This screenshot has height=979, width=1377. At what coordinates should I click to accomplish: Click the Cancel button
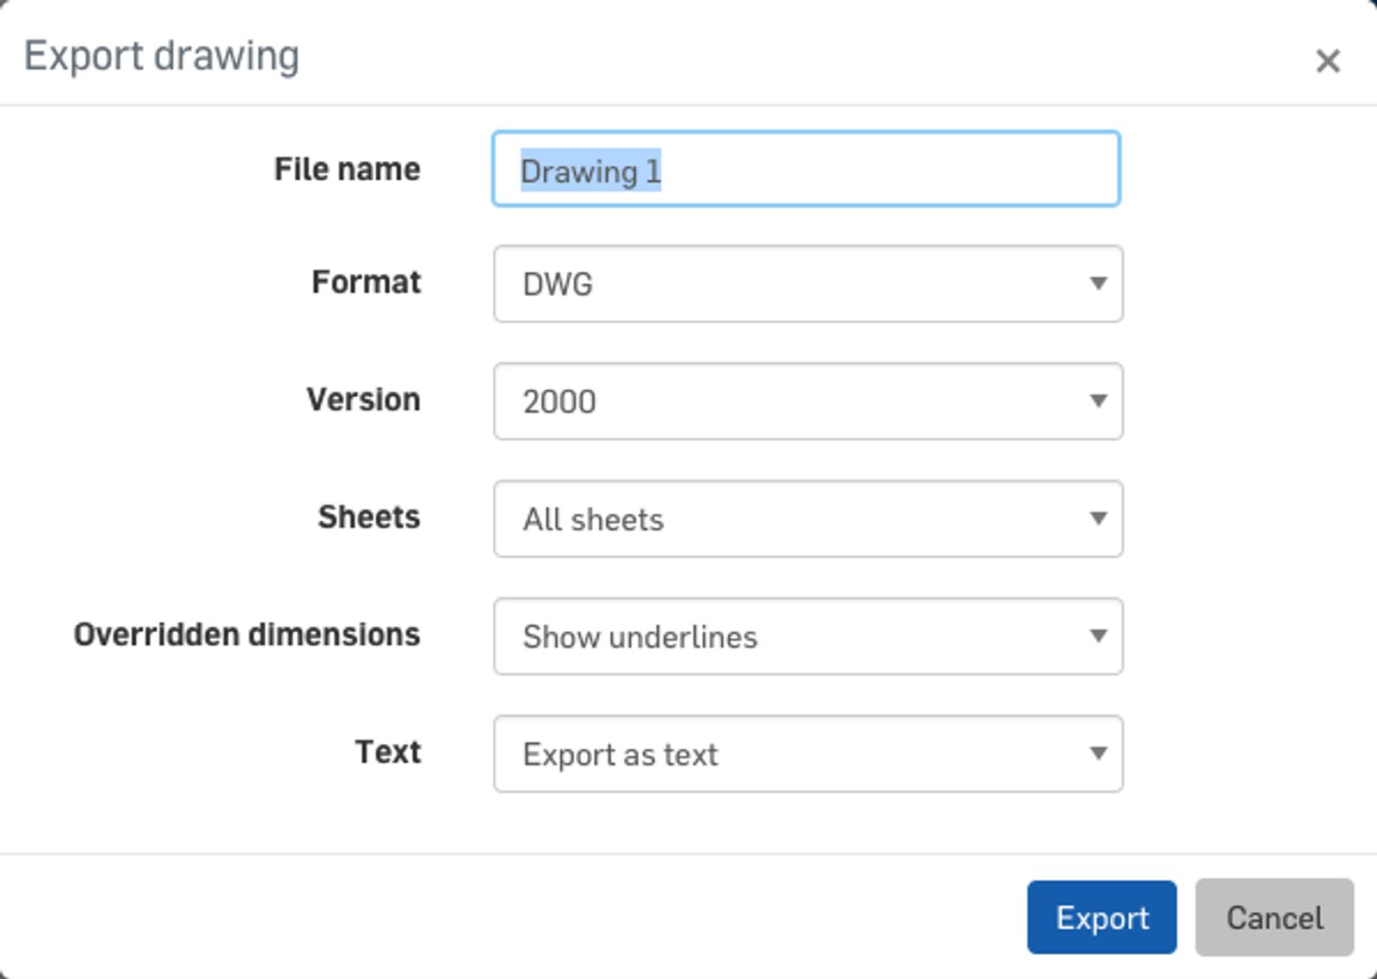point(1274,918)
